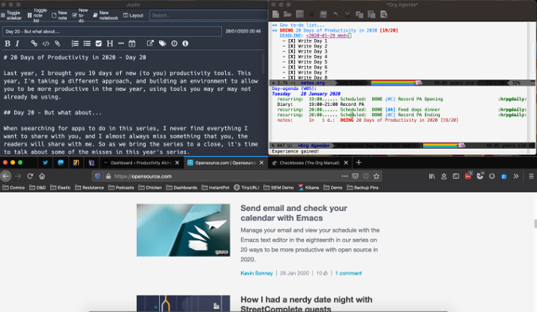The image size is (537, 312).
Task: Click Emacs new file toolbar icon
Action: coord(276,14)
